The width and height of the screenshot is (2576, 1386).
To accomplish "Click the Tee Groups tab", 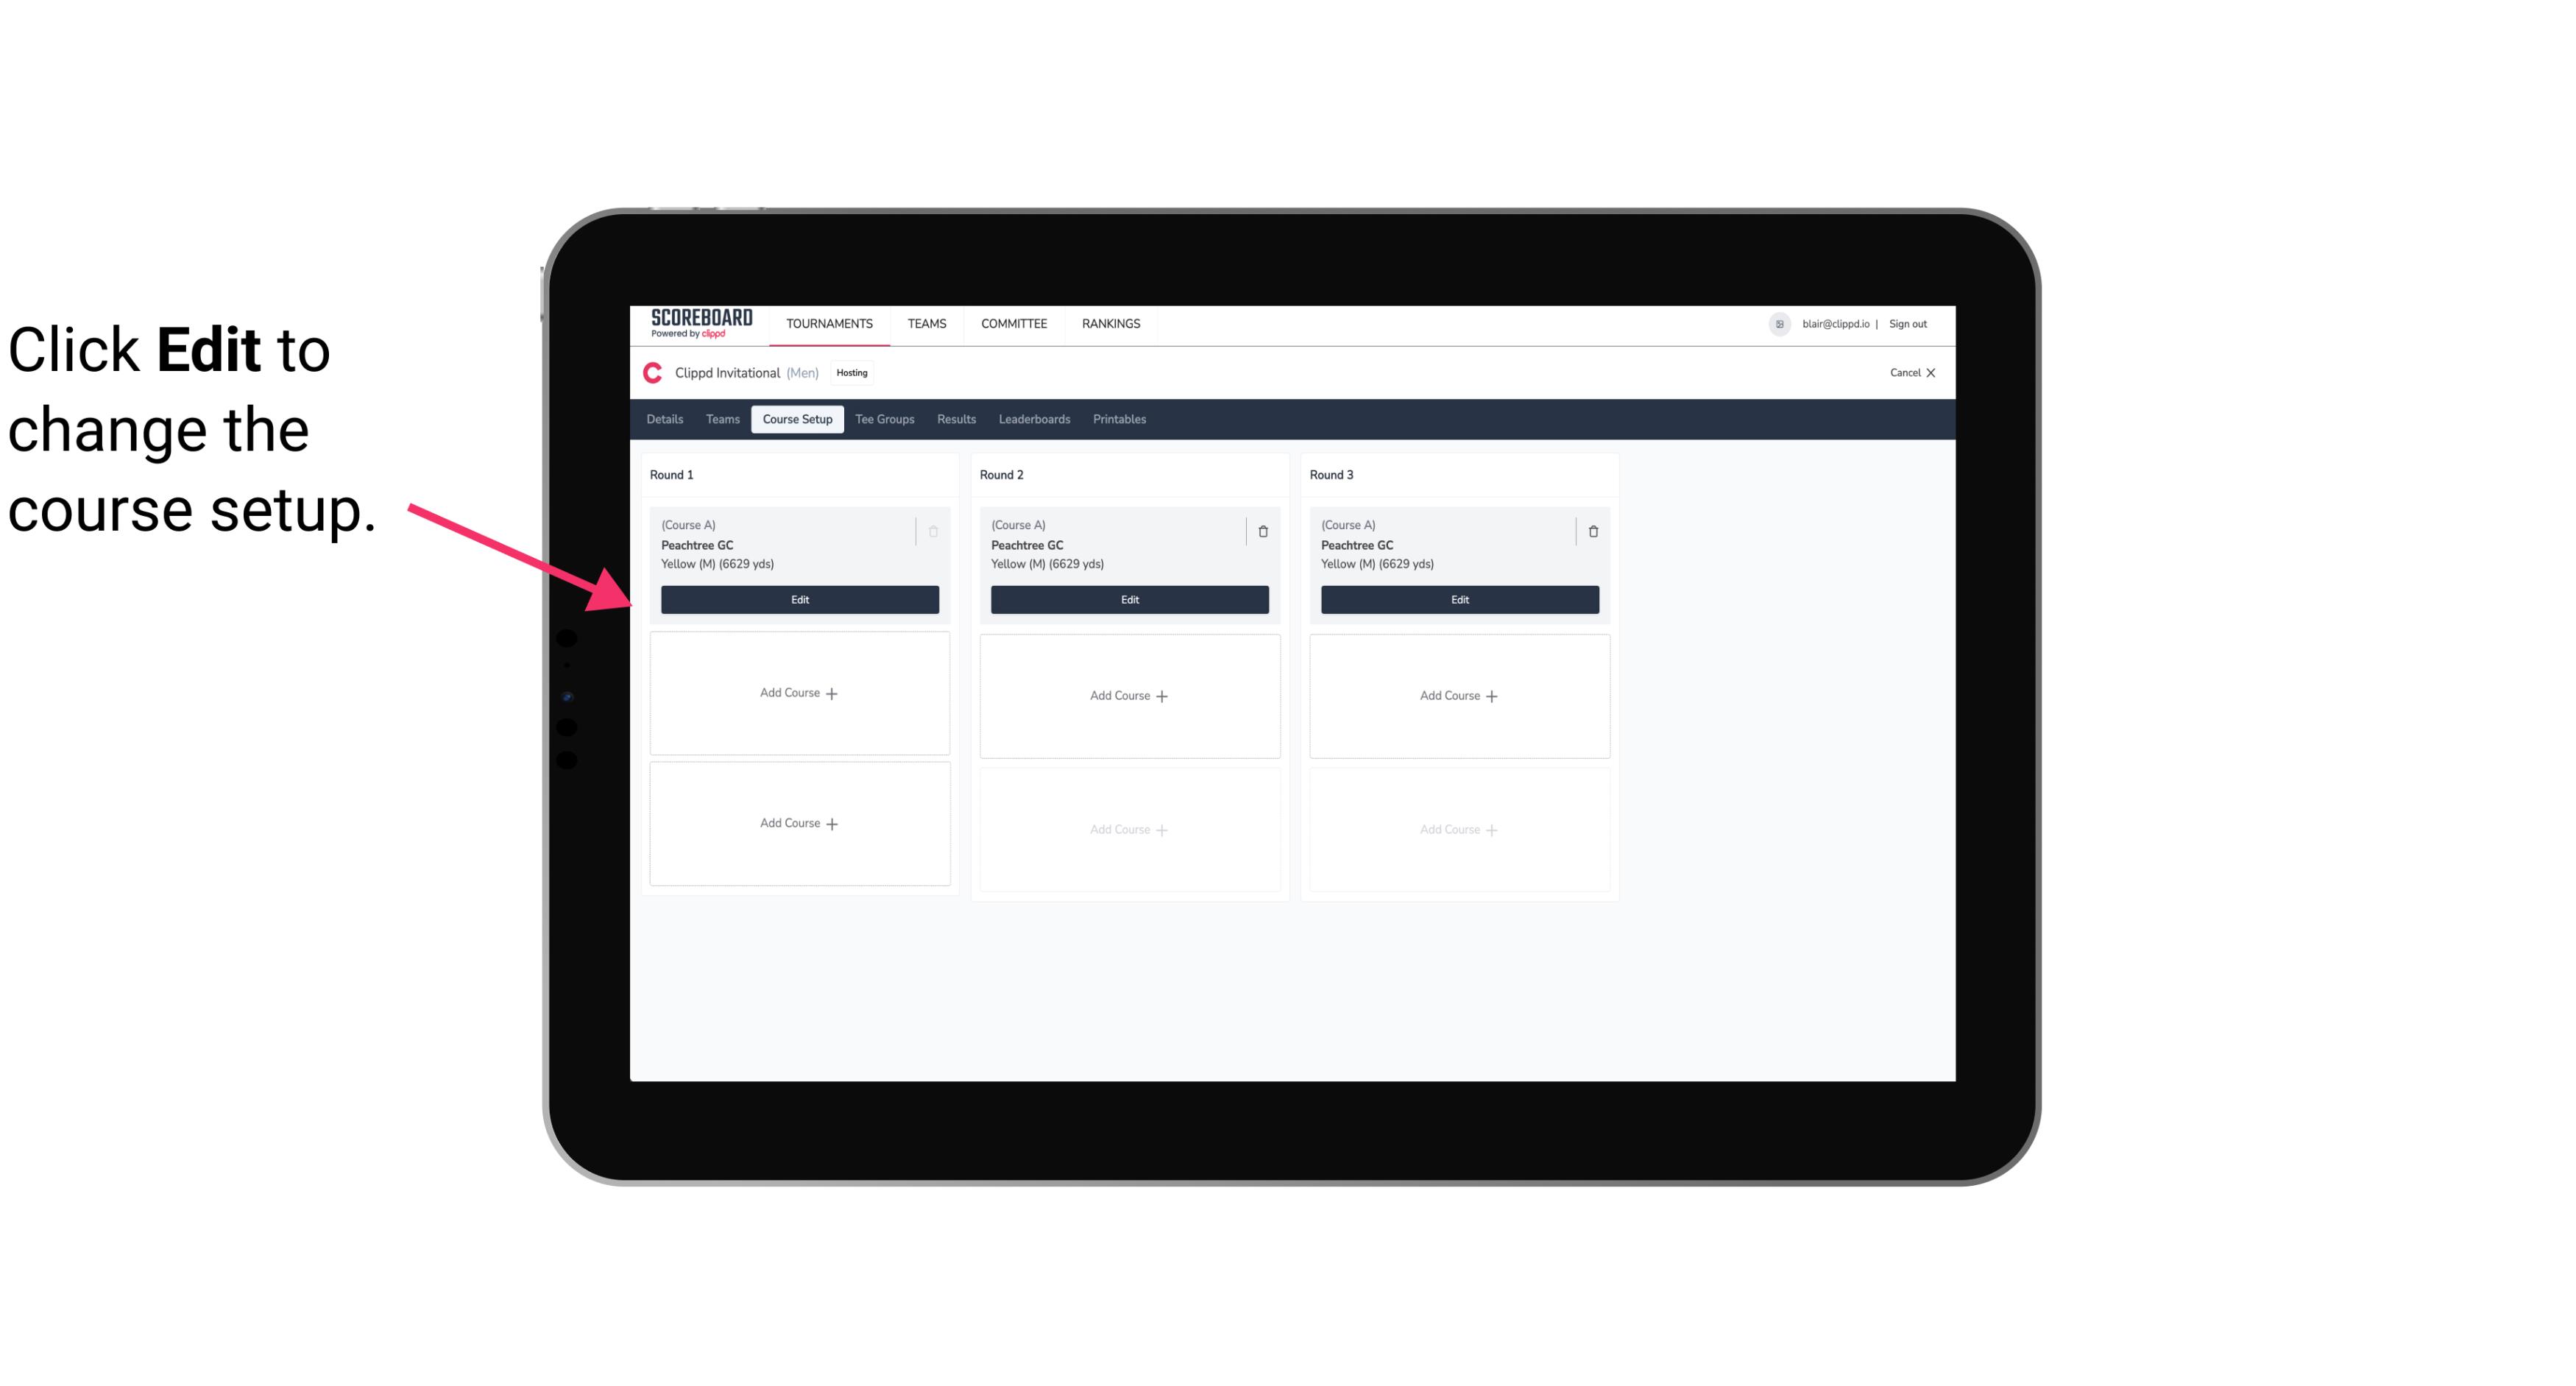I will [884, 420].
